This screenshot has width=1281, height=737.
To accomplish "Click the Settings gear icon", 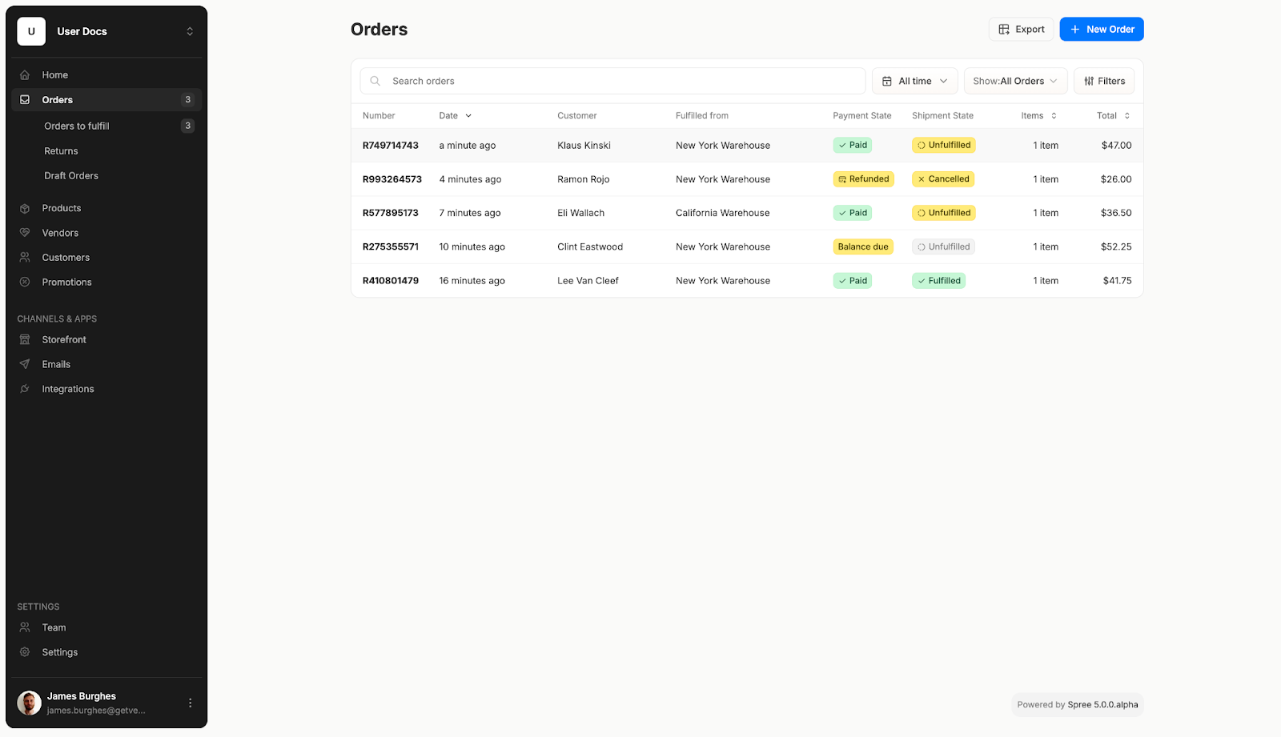I will (x=25, y=652).
